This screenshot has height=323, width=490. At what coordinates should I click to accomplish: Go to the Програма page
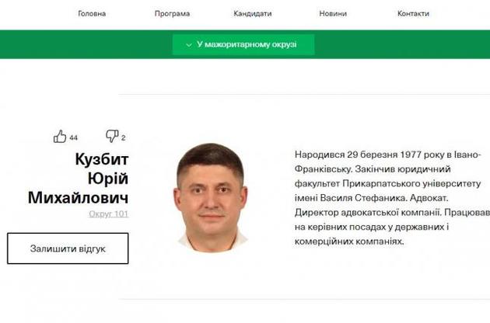tap(172, 13)
